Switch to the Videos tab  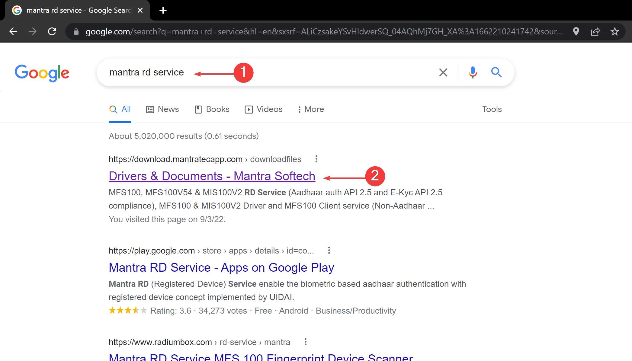pyautogui.click(x=264, y=109)
